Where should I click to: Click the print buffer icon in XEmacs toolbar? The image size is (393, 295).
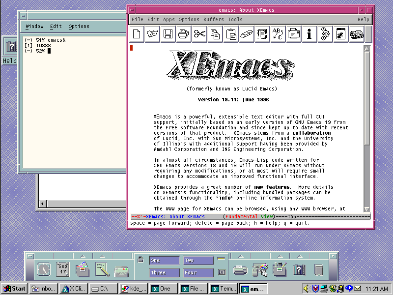(183, 34)
